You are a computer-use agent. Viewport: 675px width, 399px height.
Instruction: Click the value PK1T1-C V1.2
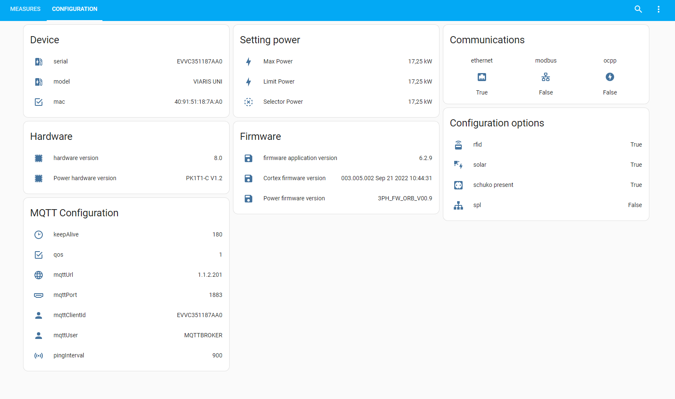[x=204, y=178]
